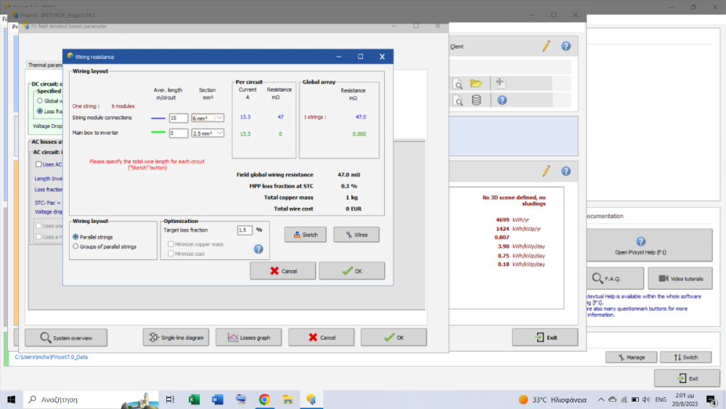726x409 pixels.
Task: Expand the String module connections section dropdown
Action: tap(219, 118)
